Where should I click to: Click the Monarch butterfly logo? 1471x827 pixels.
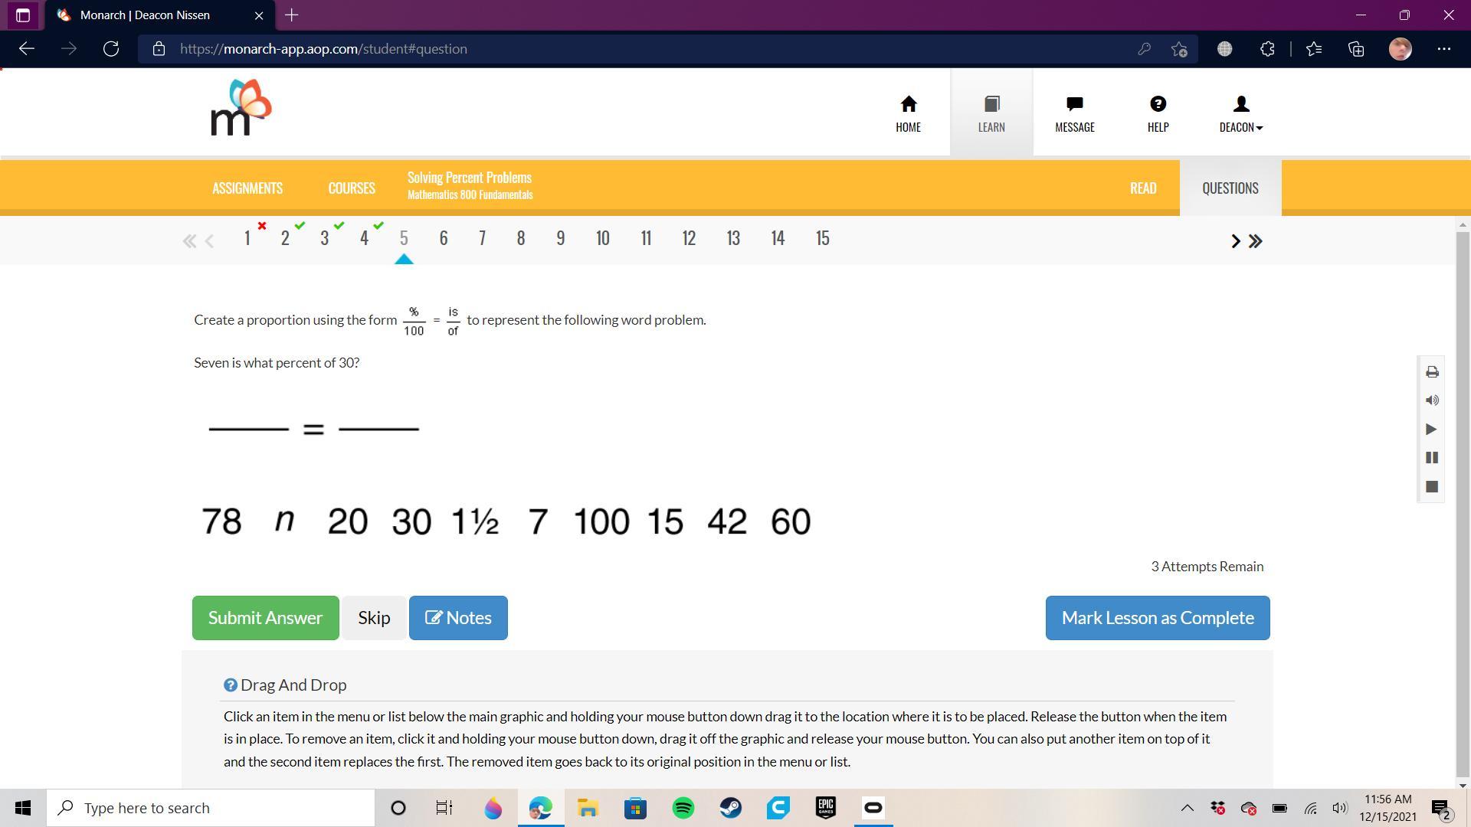point(241,108)
